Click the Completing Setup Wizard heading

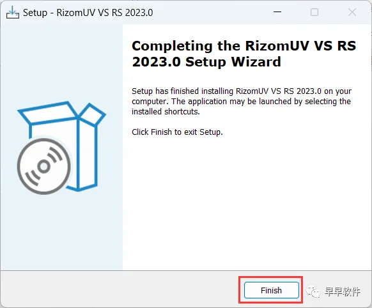coord(244,54)
